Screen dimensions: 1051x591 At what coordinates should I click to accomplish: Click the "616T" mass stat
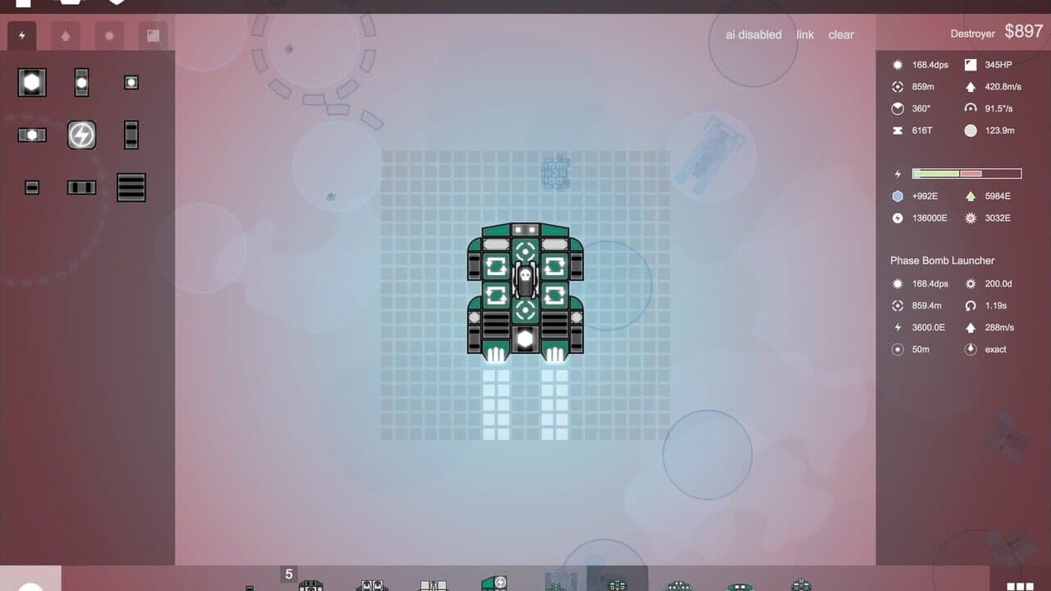click(x=922, y=131)
